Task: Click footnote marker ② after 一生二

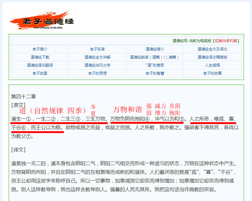Action: point(53,119)
